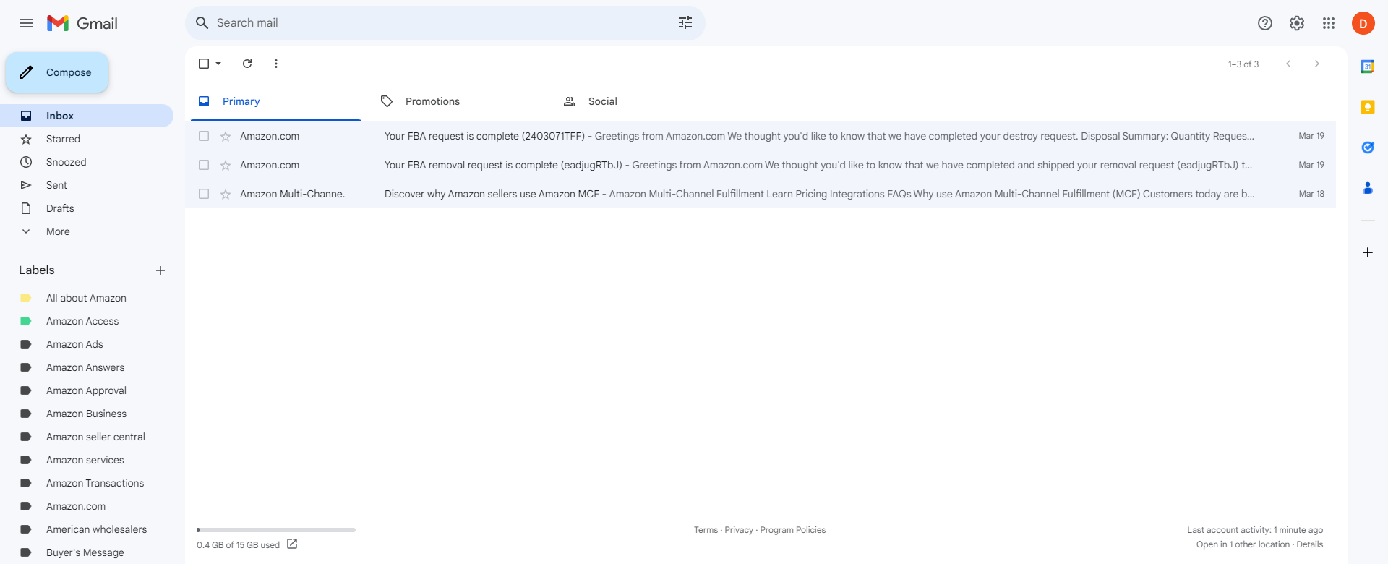Open Google Tasks side panel
The height and width of the screenshot is (564, 1388).
(1368, 148)
